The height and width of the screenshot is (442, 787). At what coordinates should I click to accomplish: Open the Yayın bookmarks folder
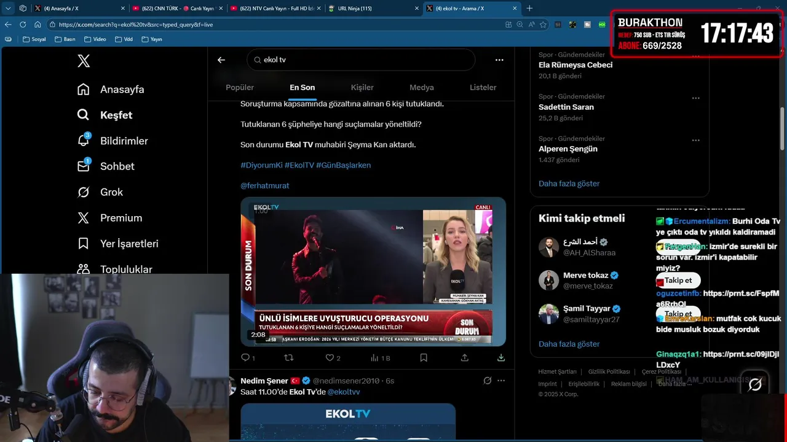pyautogui.click(x=152, y=39)
